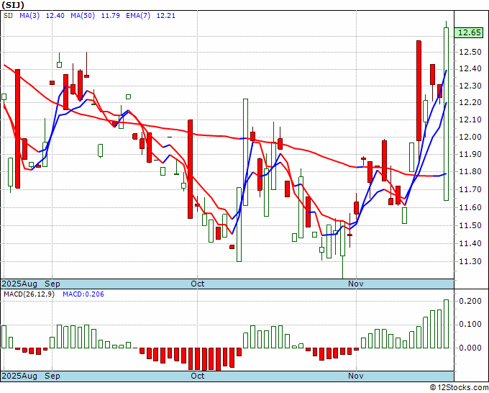The width and height of the screenshot is (489, 393).
Task: Select the green SIJ legend label
Action: pos(9,15)
